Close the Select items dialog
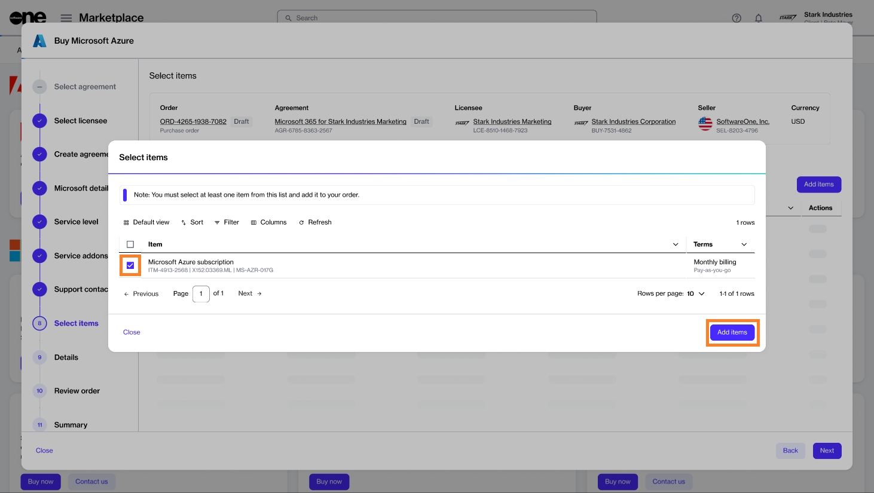Viewport: 874px width, 493px height. point(132,332)
